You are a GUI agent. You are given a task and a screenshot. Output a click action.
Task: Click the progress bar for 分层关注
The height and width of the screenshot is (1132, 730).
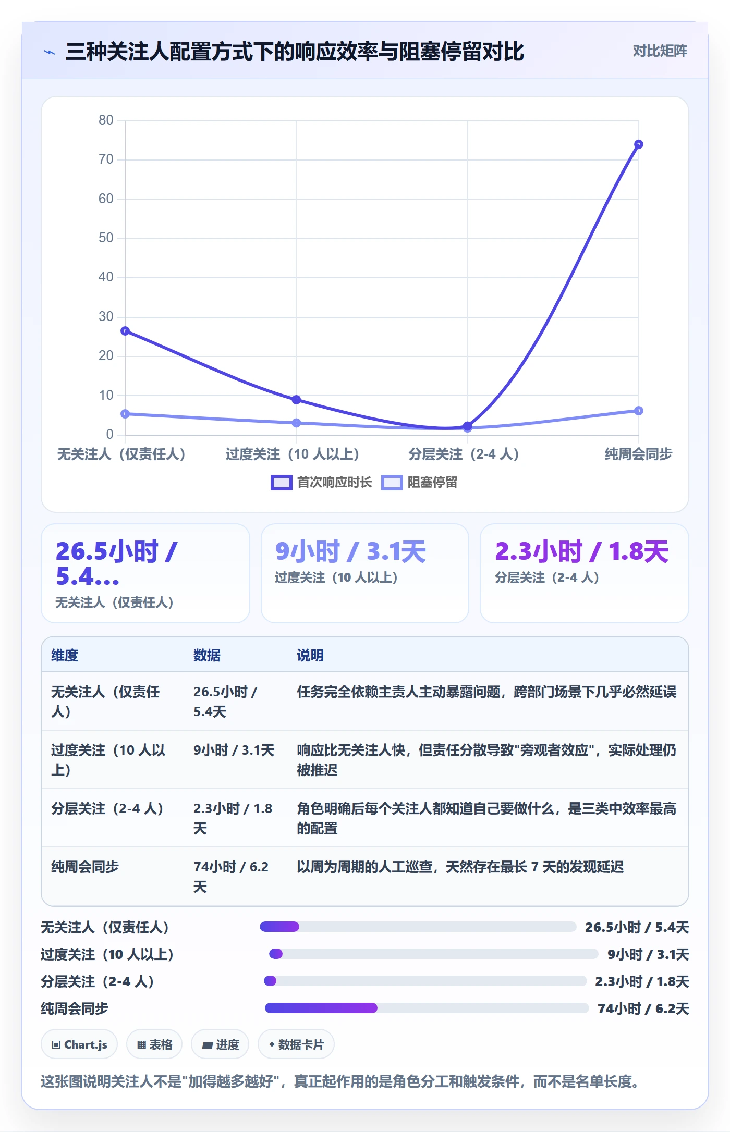point(425,981)
